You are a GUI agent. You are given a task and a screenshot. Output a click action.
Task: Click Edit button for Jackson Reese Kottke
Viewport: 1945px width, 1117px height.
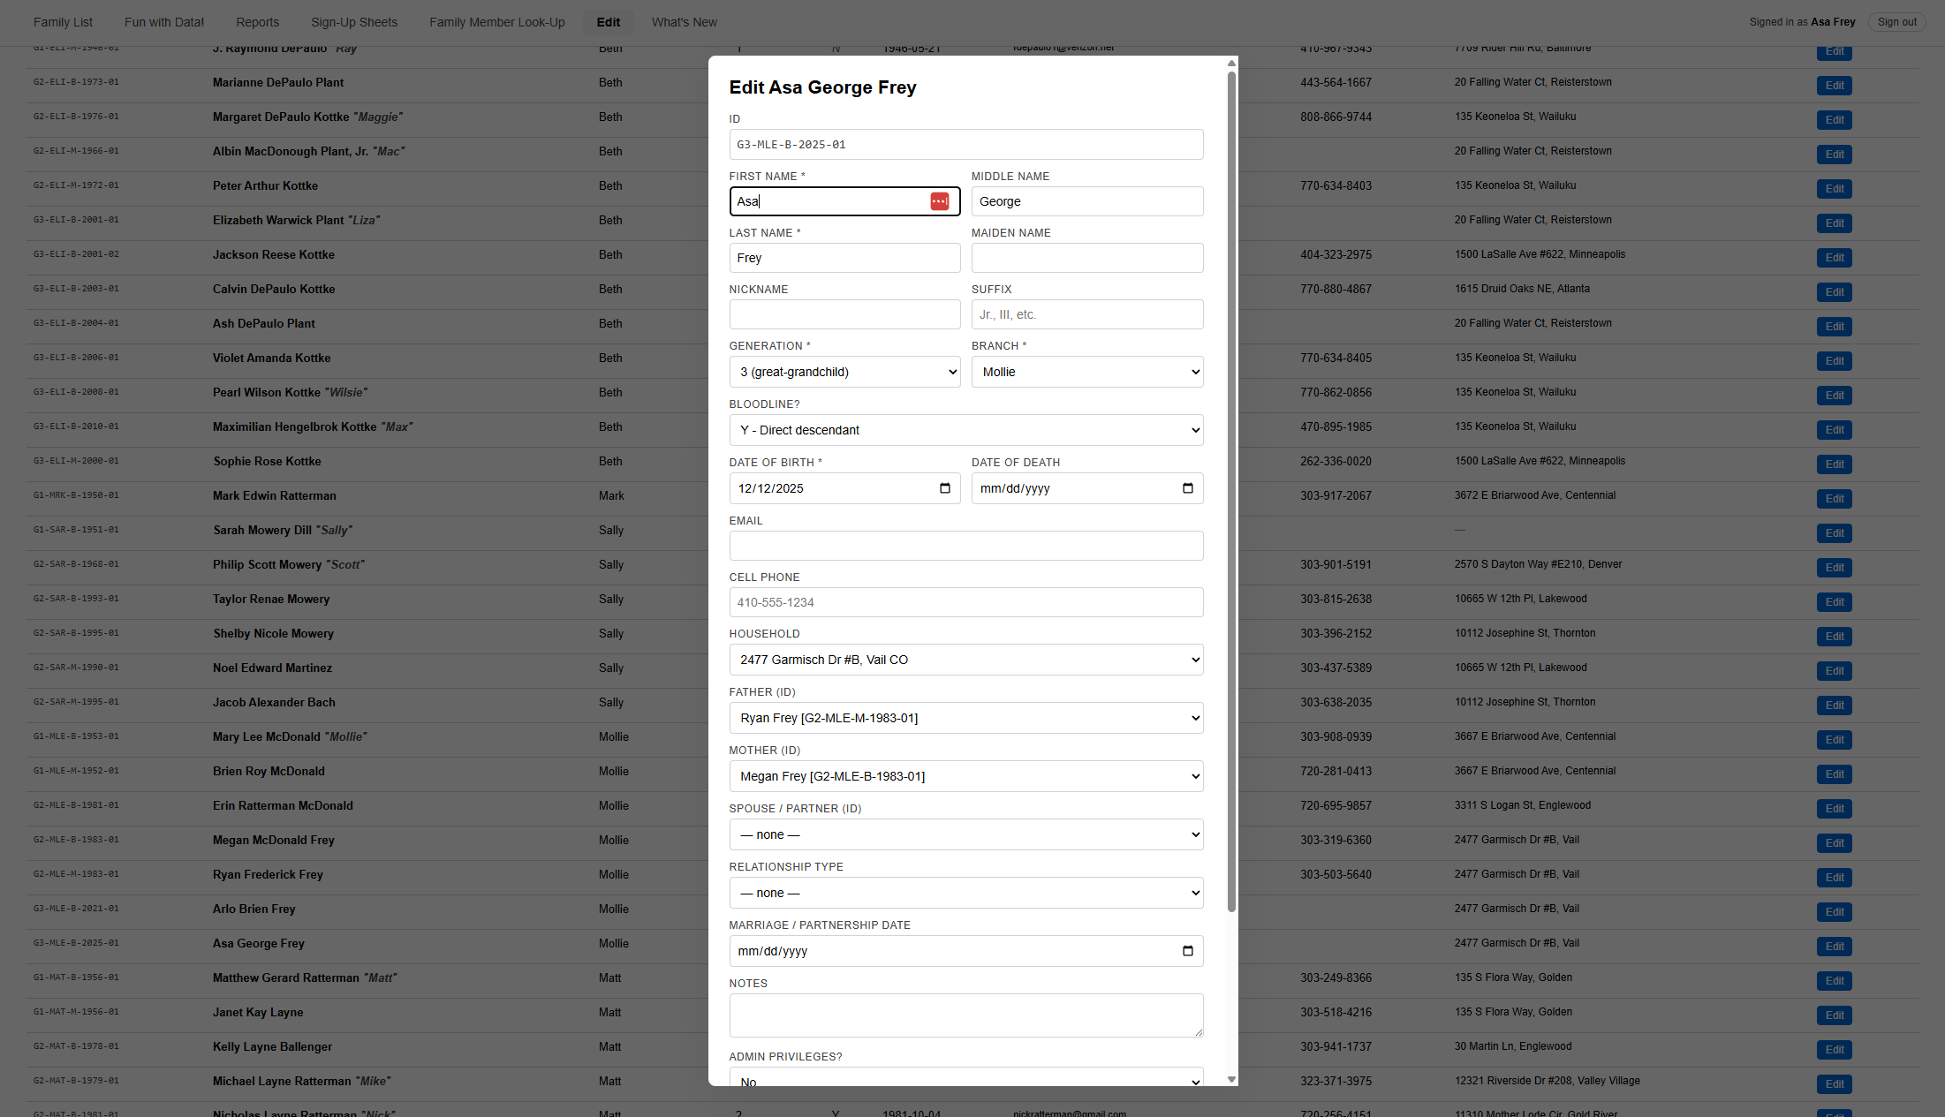pos(1835,258)
